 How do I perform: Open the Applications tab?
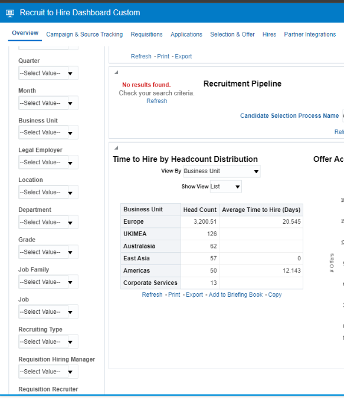(x=186, y=34)
